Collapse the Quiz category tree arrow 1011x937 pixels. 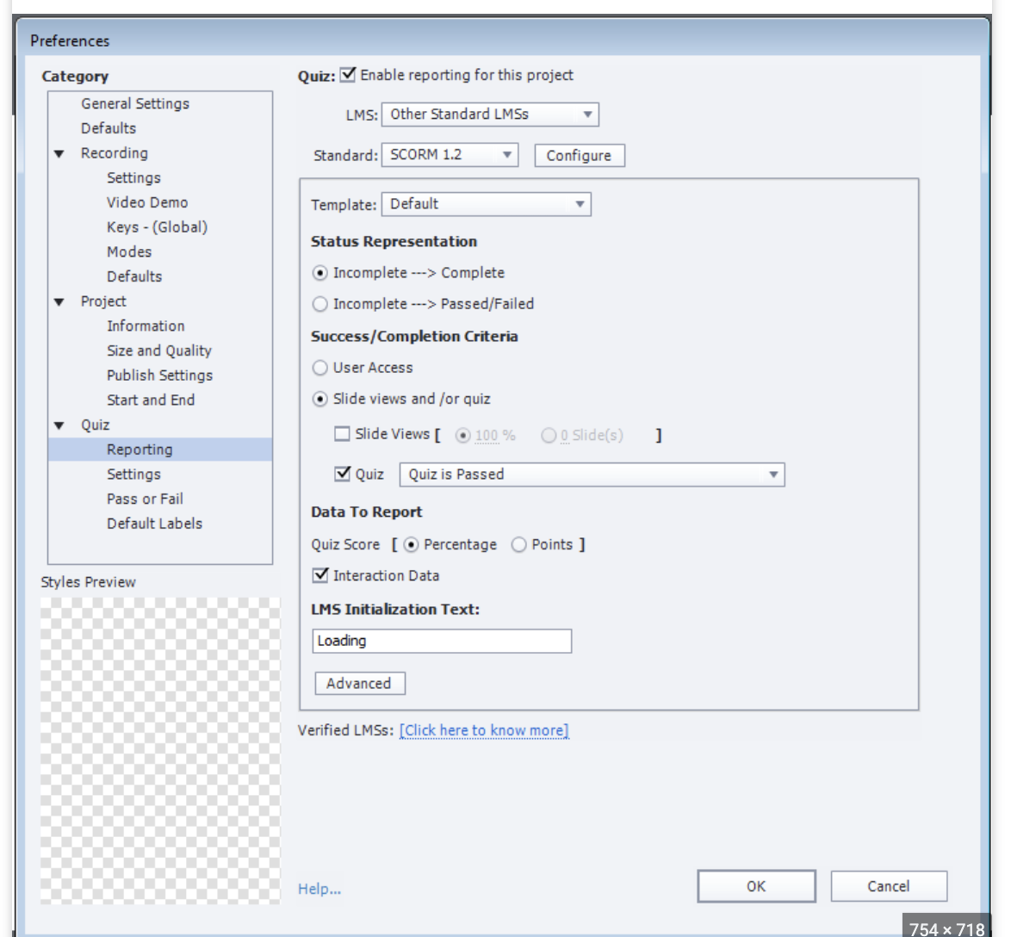[x=59, y=425]
